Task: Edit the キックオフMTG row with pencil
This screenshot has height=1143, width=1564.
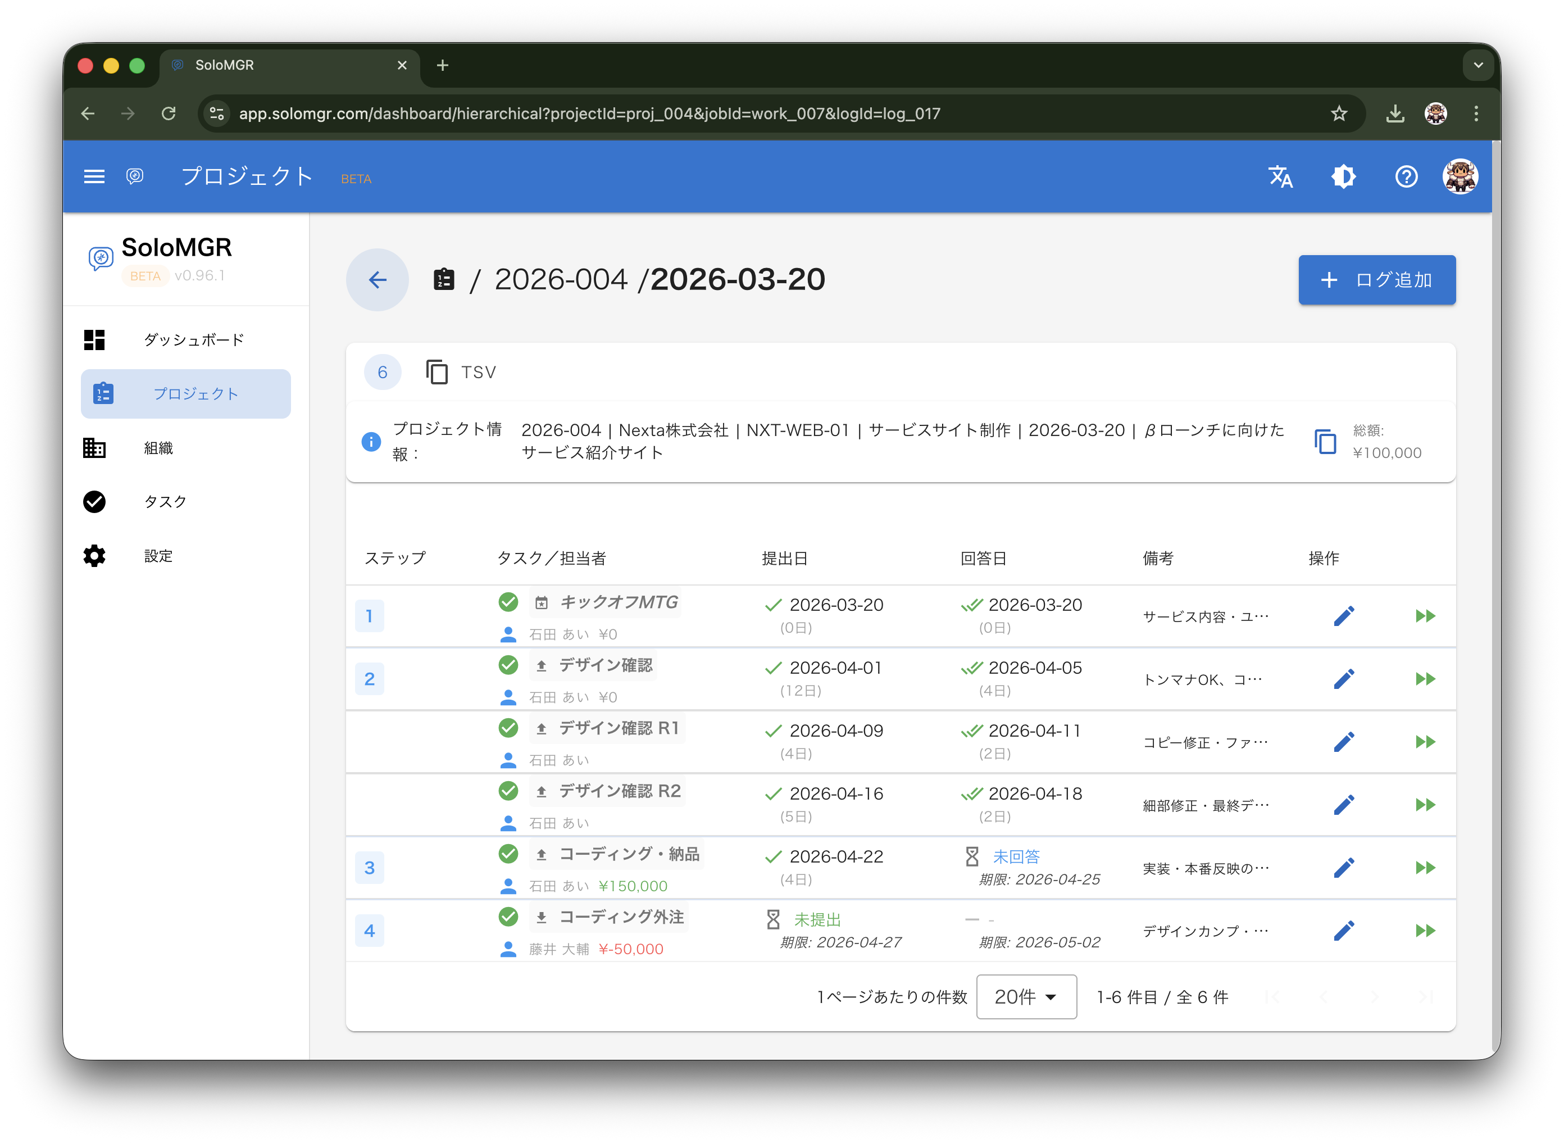Action: [x=1343, y=616]
